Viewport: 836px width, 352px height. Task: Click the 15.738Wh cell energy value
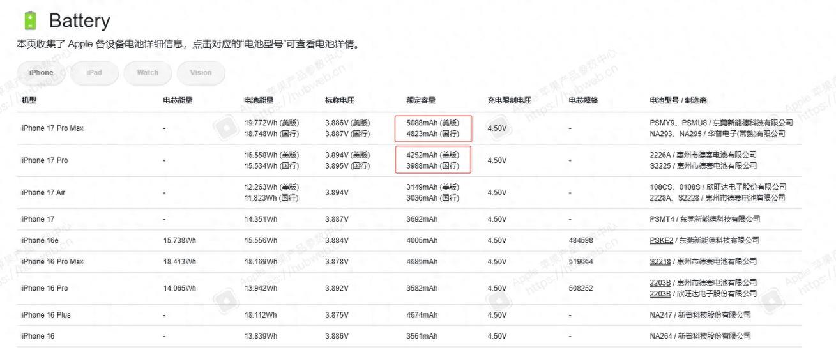[179, 240]
